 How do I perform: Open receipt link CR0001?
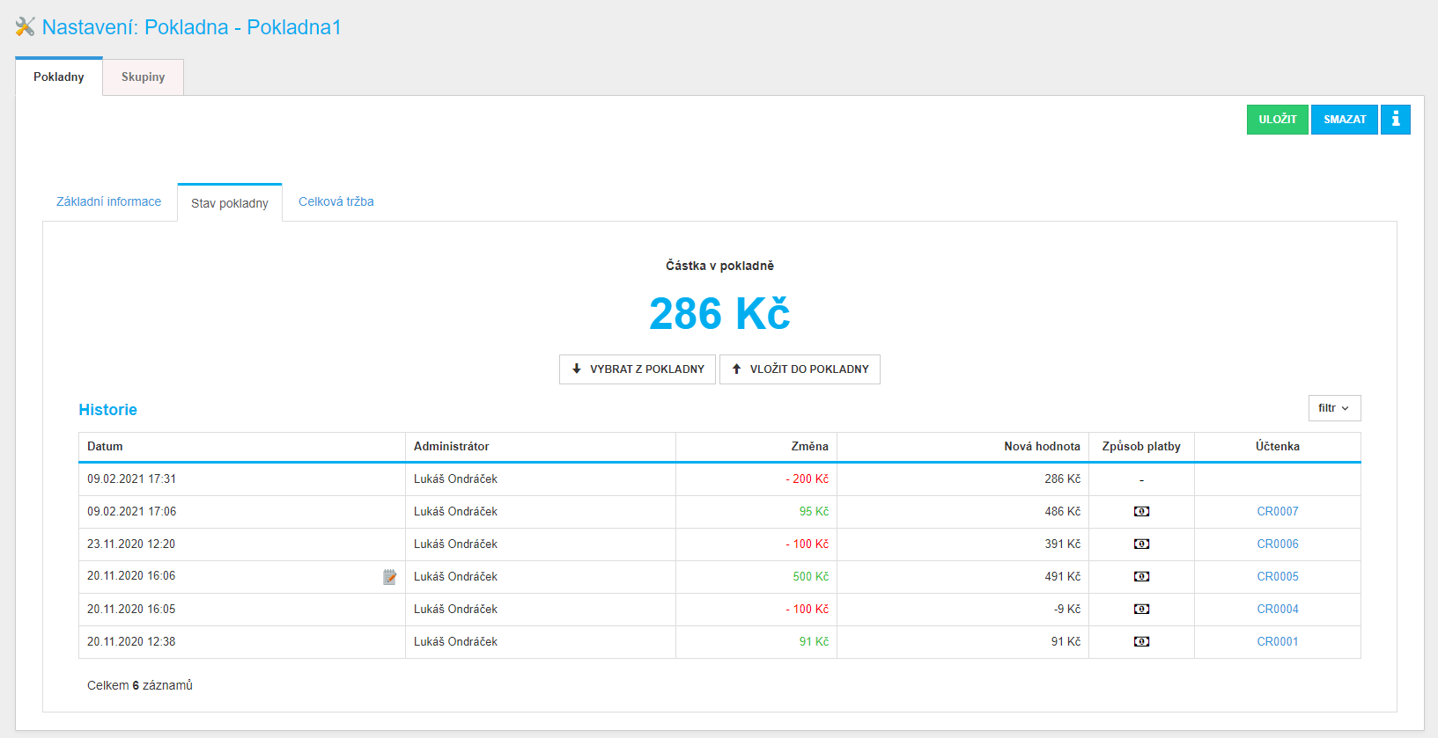1278,642
